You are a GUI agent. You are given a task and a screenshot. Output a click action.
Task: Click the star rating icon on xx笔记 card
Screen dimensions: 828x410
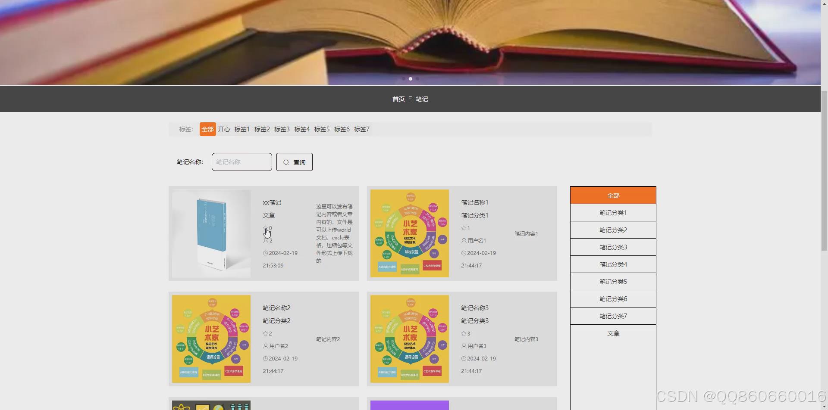(x=265, y=228)
